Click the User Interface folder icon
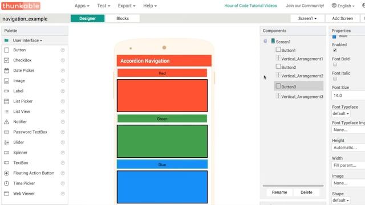The image size is (365, 205). [6, 40]
